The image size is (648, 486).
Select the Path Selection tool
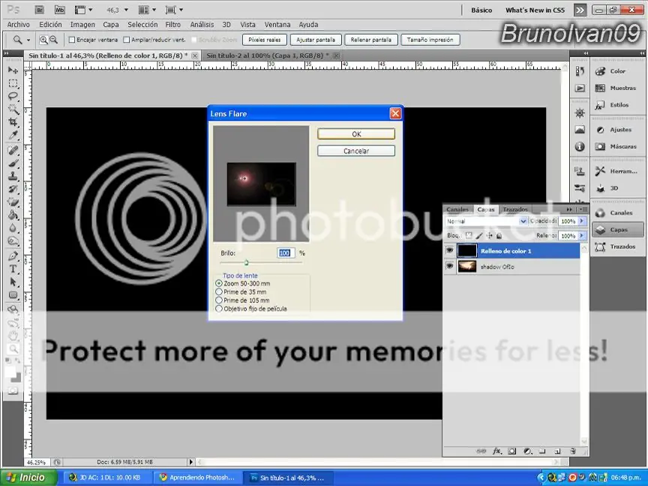tap(13, 282)
